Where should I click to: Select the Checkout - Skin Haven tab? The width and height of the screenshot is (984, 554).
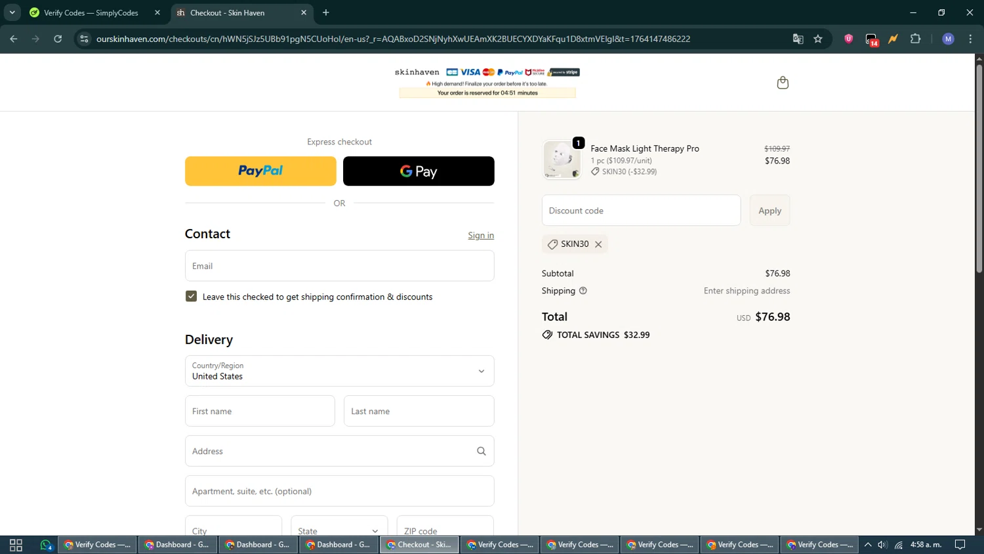(243, 12)
